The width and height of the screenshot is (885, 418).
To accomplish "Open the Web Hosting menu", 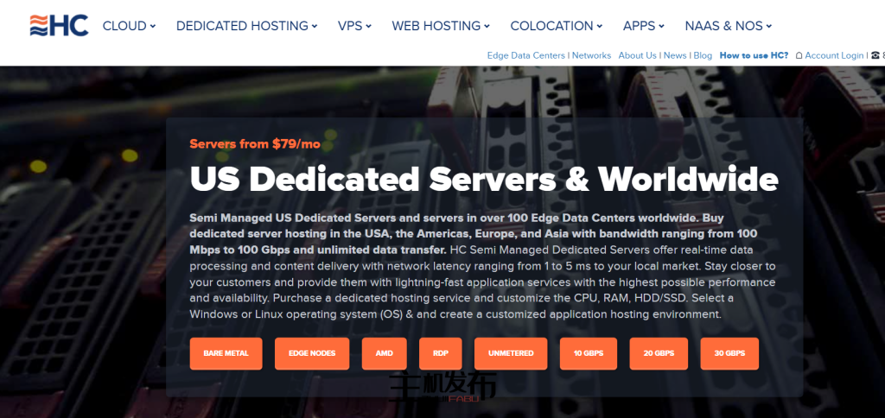I will coord(440,26).
